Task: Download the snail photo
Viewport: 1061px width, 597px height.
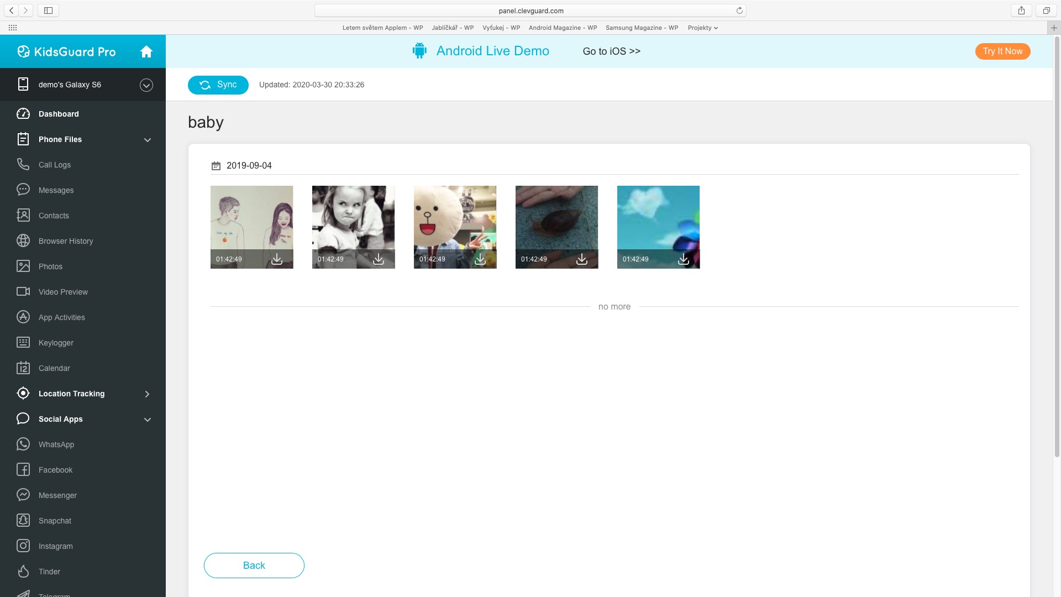Action: point(582,259)
